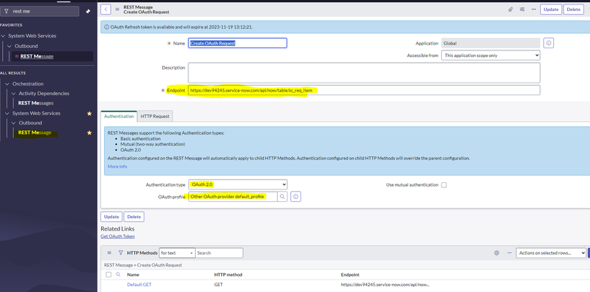Switch to the Authentication tab
This screenshot has width=590, height=292.
(119, 116)
